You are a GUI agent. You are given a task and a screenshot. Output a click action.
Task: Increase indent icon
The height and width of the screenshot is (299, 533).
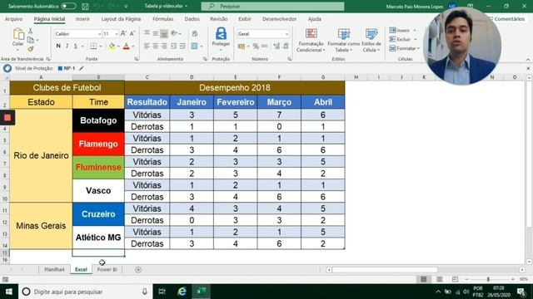click(x=182, y=47)
